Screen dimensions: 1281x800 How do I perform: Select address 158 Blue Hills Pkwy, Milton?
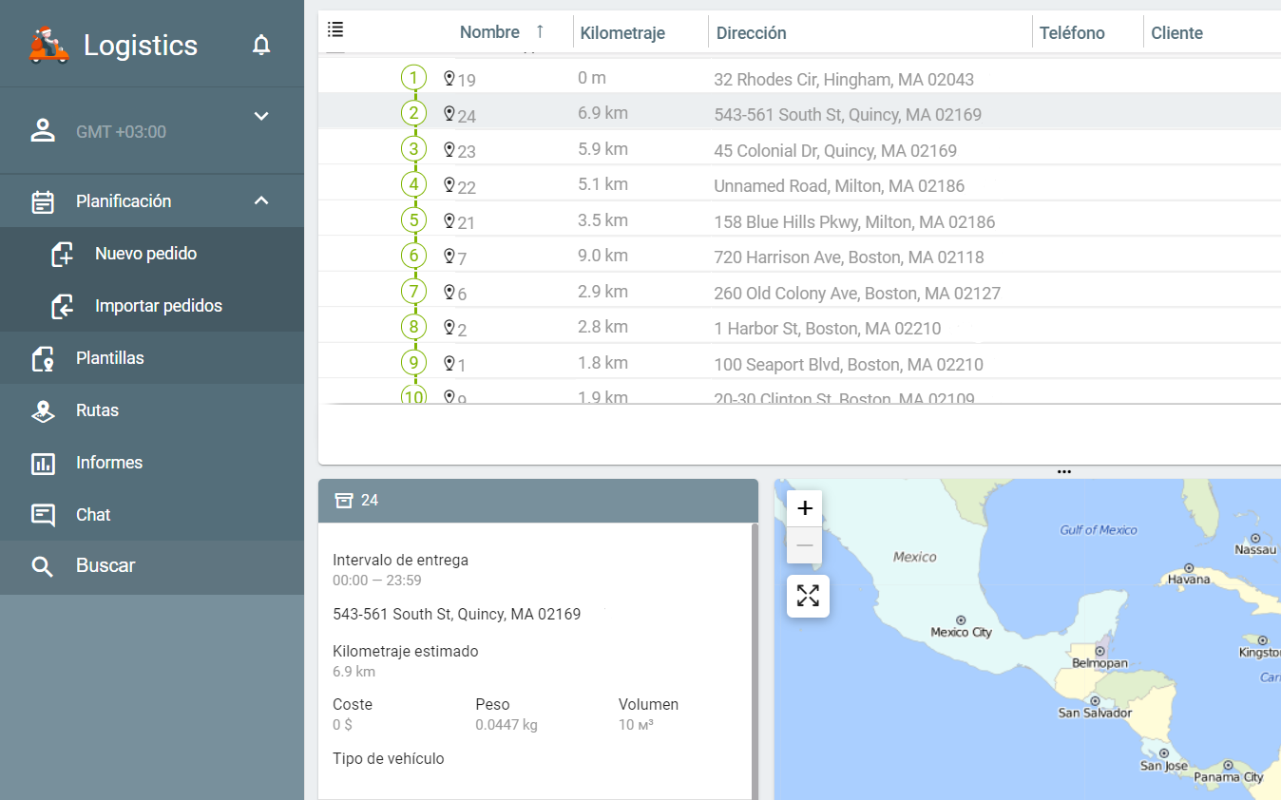[x=854, y=222]
